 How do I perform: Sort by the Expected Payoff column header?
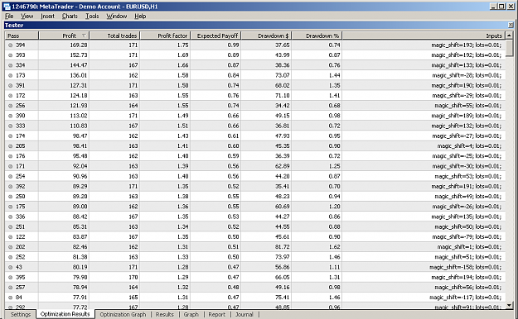pos(216,36)
